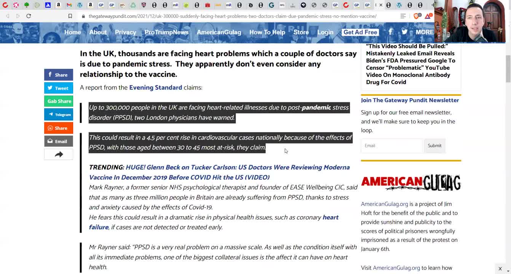511x274 pixels.
Task: Reload the page with the refresh icon
Action: [x=29, y=16]
